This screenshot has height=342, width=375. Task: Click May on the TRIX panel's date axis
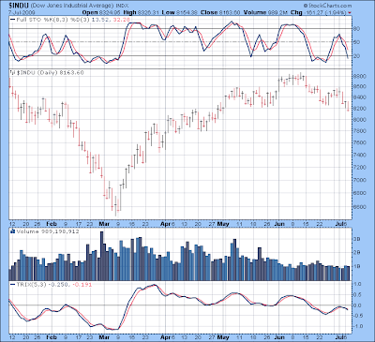point(223,337)
